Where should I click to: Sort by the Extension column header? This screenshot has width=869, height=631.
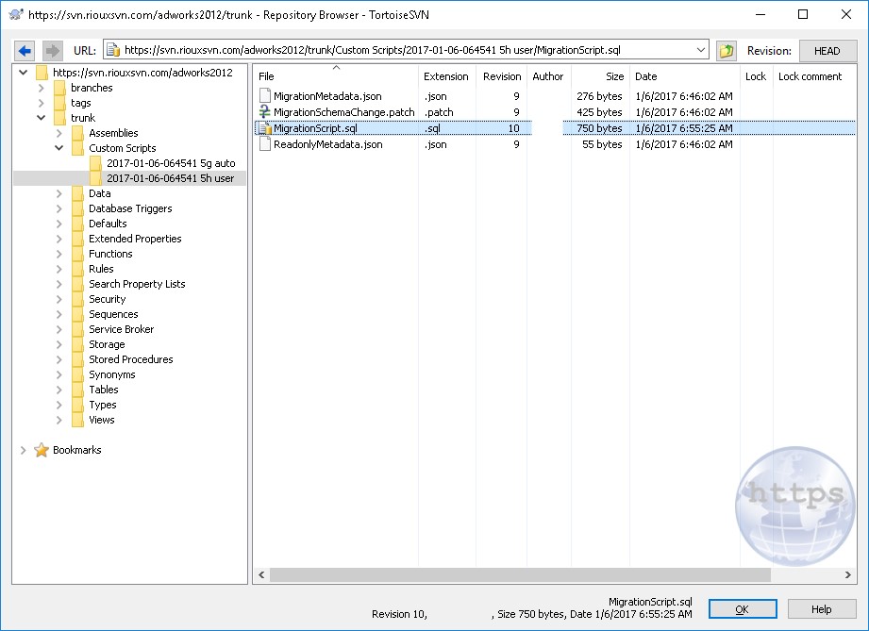pyautogui.click(x=446, y=76)
